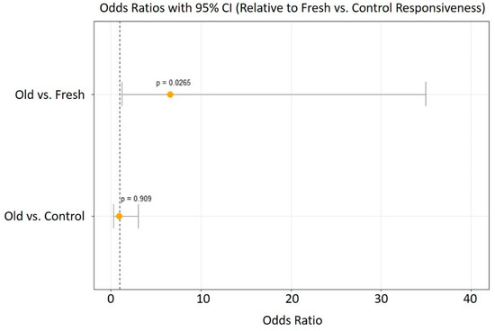Click the Old vs. Fresh axis label
495x331 pixels.
coord(49,94)
